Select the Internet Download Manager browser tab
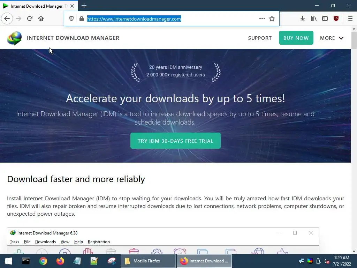 click(39, 6)
